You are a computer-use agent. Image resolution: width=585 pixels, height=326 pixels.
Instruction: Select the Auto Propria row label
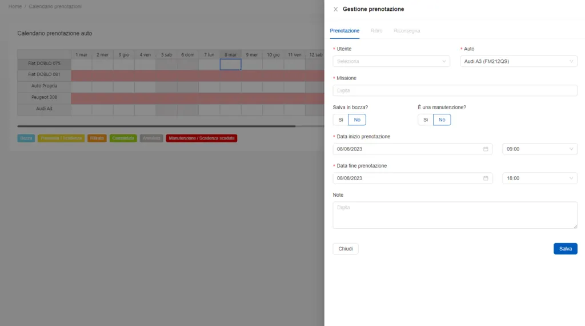click(x=44, y=86)
